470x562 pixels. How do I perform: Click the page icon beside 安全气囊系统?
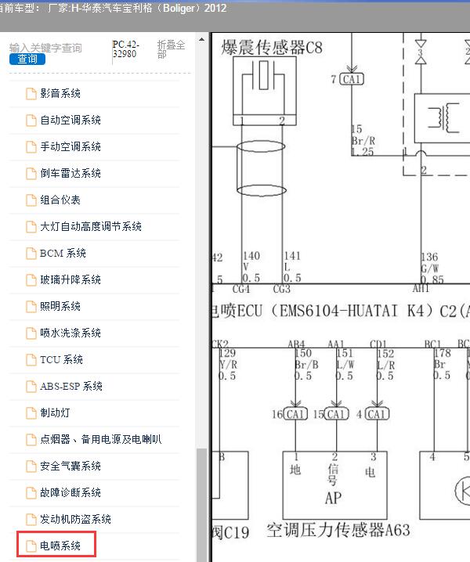coord(31,466)
